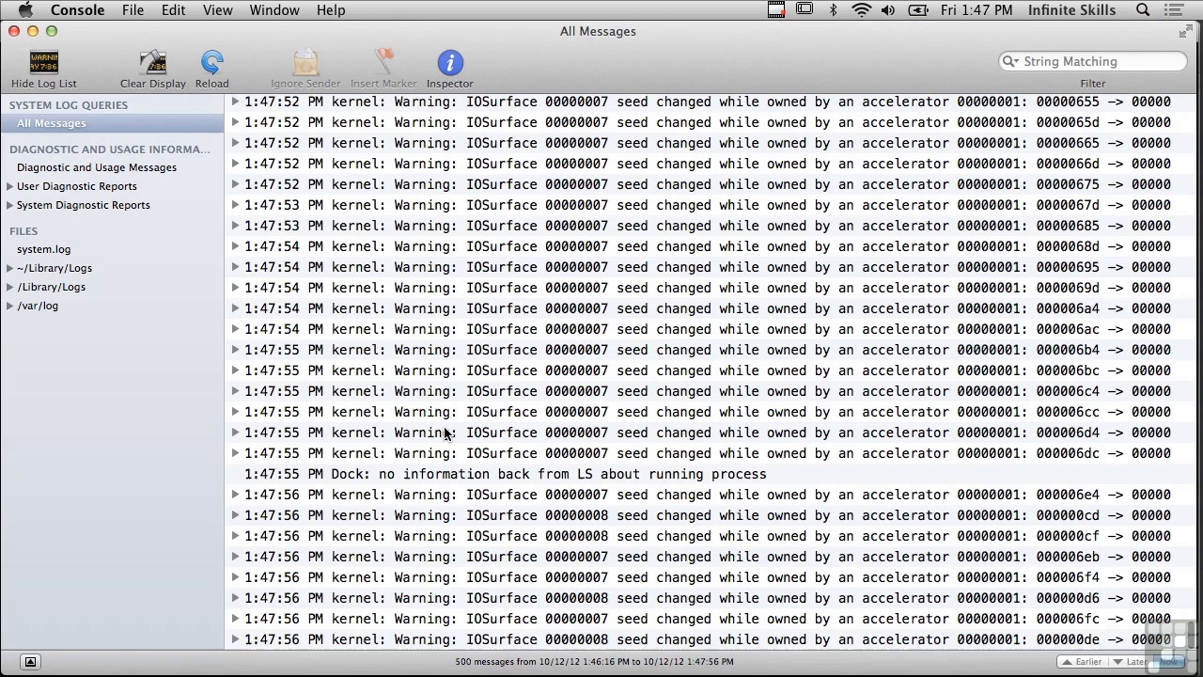This screenshot has width=1203, height=677.
Task: Click the Bluetooth menu bar icon
Action: (833, 10)
